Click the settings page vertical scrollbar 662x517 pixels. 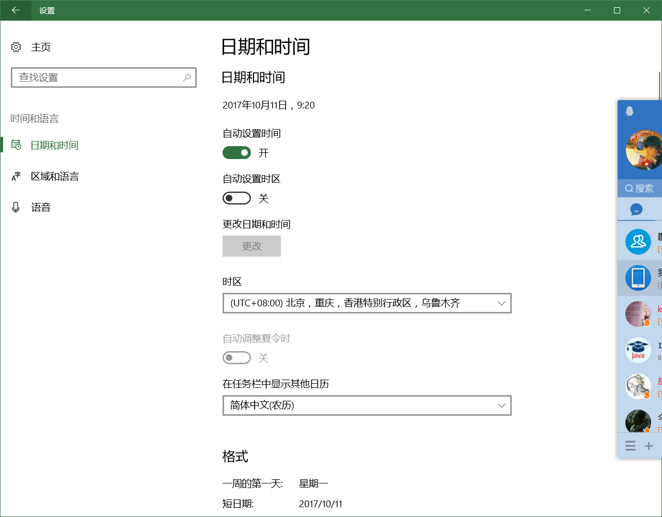[659, 85]
